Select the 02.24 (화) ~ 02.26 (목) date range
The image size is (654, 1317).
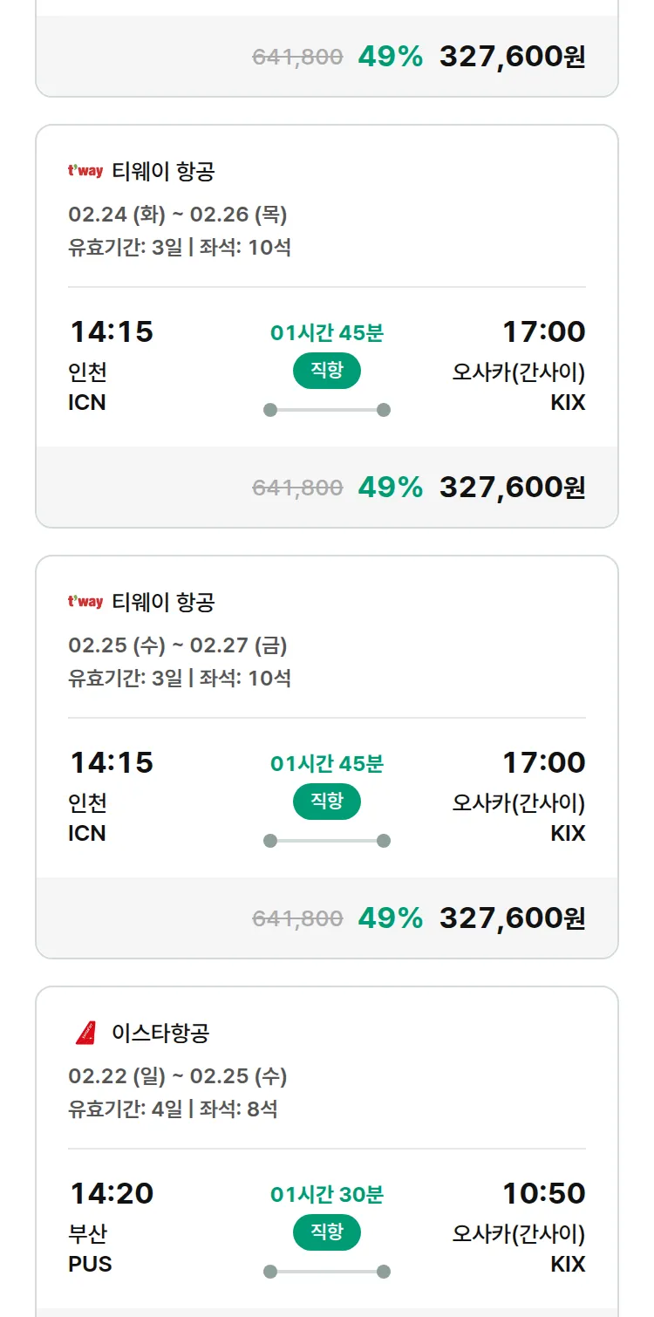(x=178, y=215)
